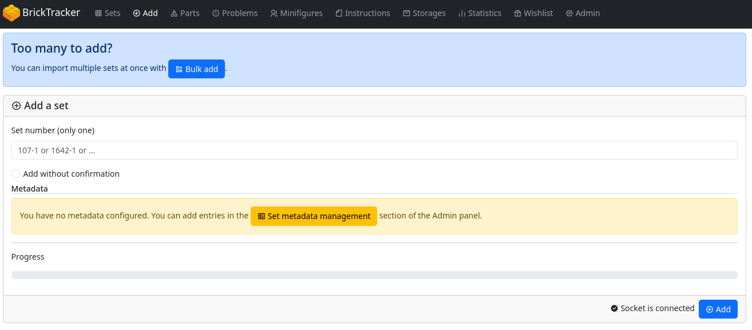The width and height of the screenshot is (752, 330).
Task: Click the BrickTracker brand name text
Action: click(x=51, y=13)
